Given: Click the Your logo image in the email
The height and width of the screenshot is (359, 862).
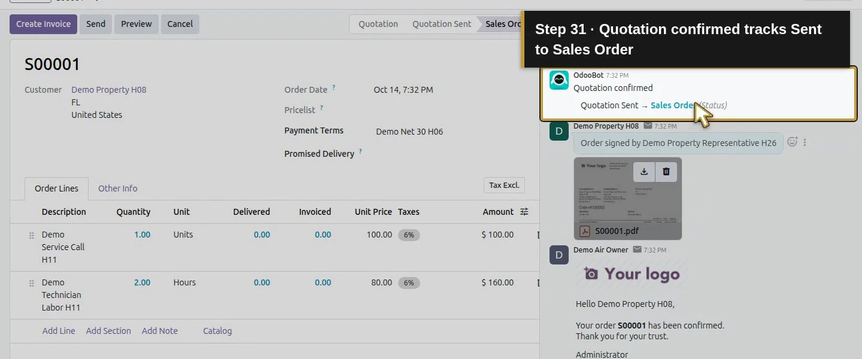Looking at the screenshot, I should click(632, 274).
